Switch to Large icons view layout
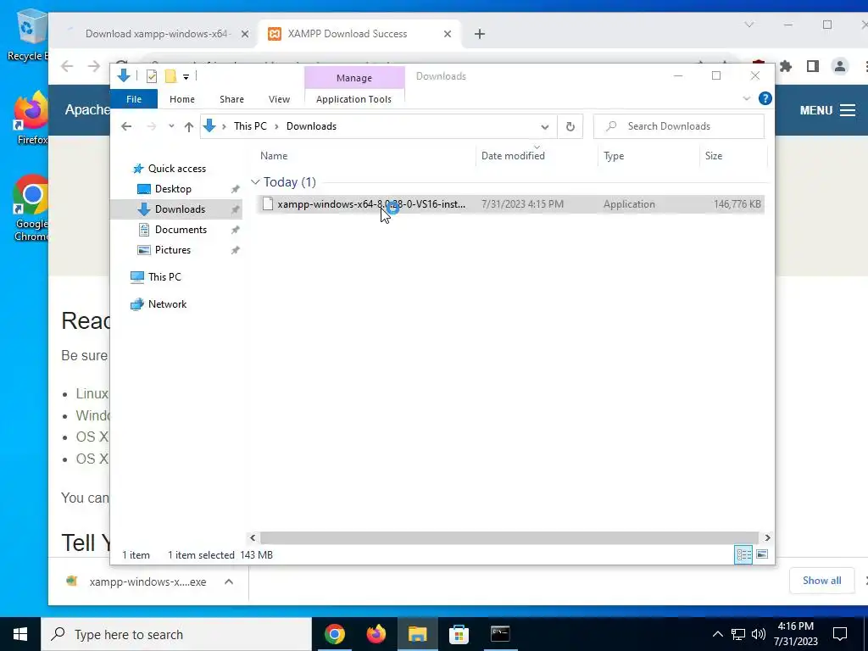The width and height of the screenshot is (868, 651). tap(762, 554)
